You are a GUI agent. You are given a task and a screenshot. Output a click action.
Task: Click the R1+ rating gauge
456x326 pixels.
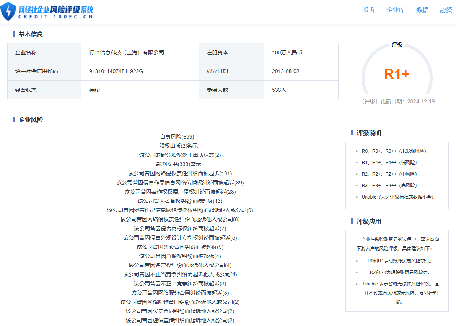click(x=397, y=74)
